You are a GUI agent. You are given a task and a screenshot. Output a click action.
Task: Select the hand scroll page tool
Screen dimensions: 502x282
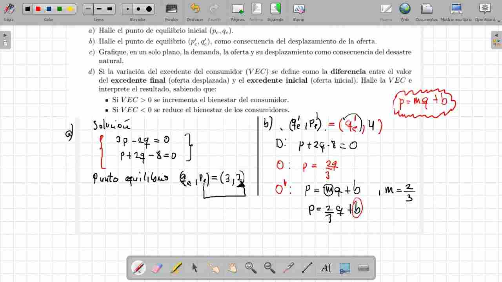tap(233, 268)
